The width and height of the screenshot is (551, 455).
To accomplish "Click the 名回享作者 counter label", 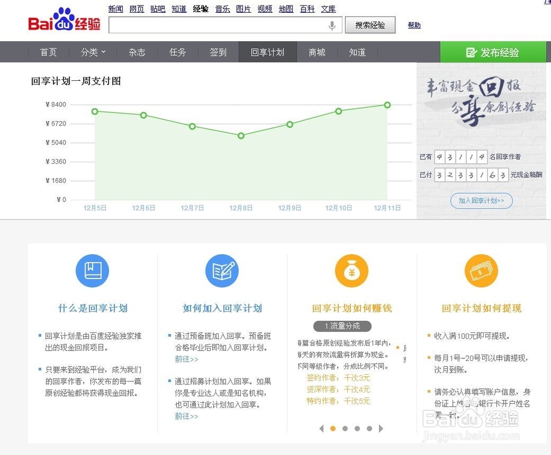I will coord(505,157).
